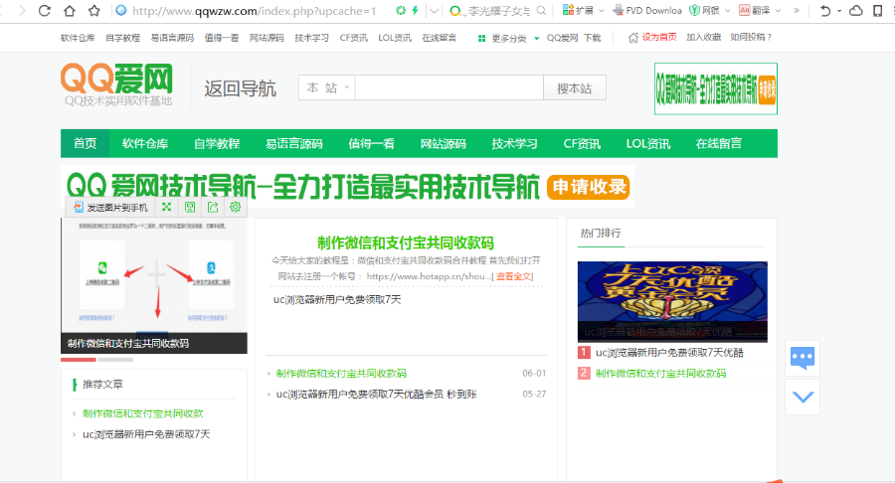Image resolution: width=895 pixels, height=483 pixels.
Task: Select 网站源码 in the green nav bar
Action: [x=443, y=143]
